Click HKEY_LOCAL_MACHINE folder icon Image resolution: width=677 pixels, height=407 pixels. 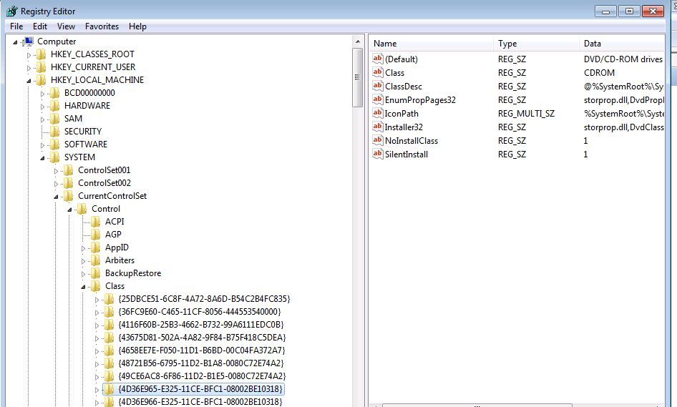click(x=42, y=80)
